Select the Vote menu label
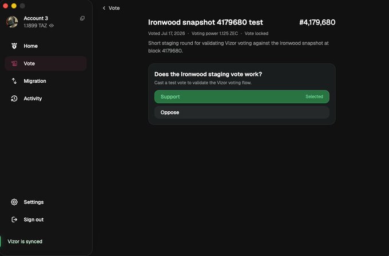 coord(29,63)
